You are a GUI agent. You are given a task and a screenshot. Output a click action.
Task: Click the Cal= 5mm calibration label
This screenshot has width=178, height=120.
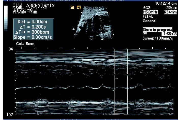point(25,44)
